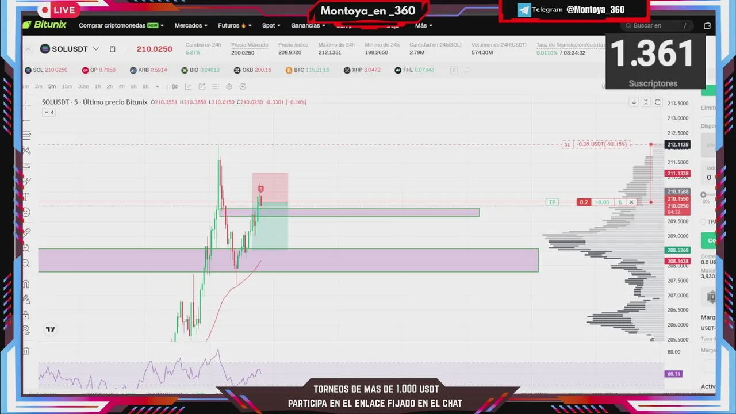Click the zoom in magnifier tool
Screen dimensions: 736x414
point(26,248)
